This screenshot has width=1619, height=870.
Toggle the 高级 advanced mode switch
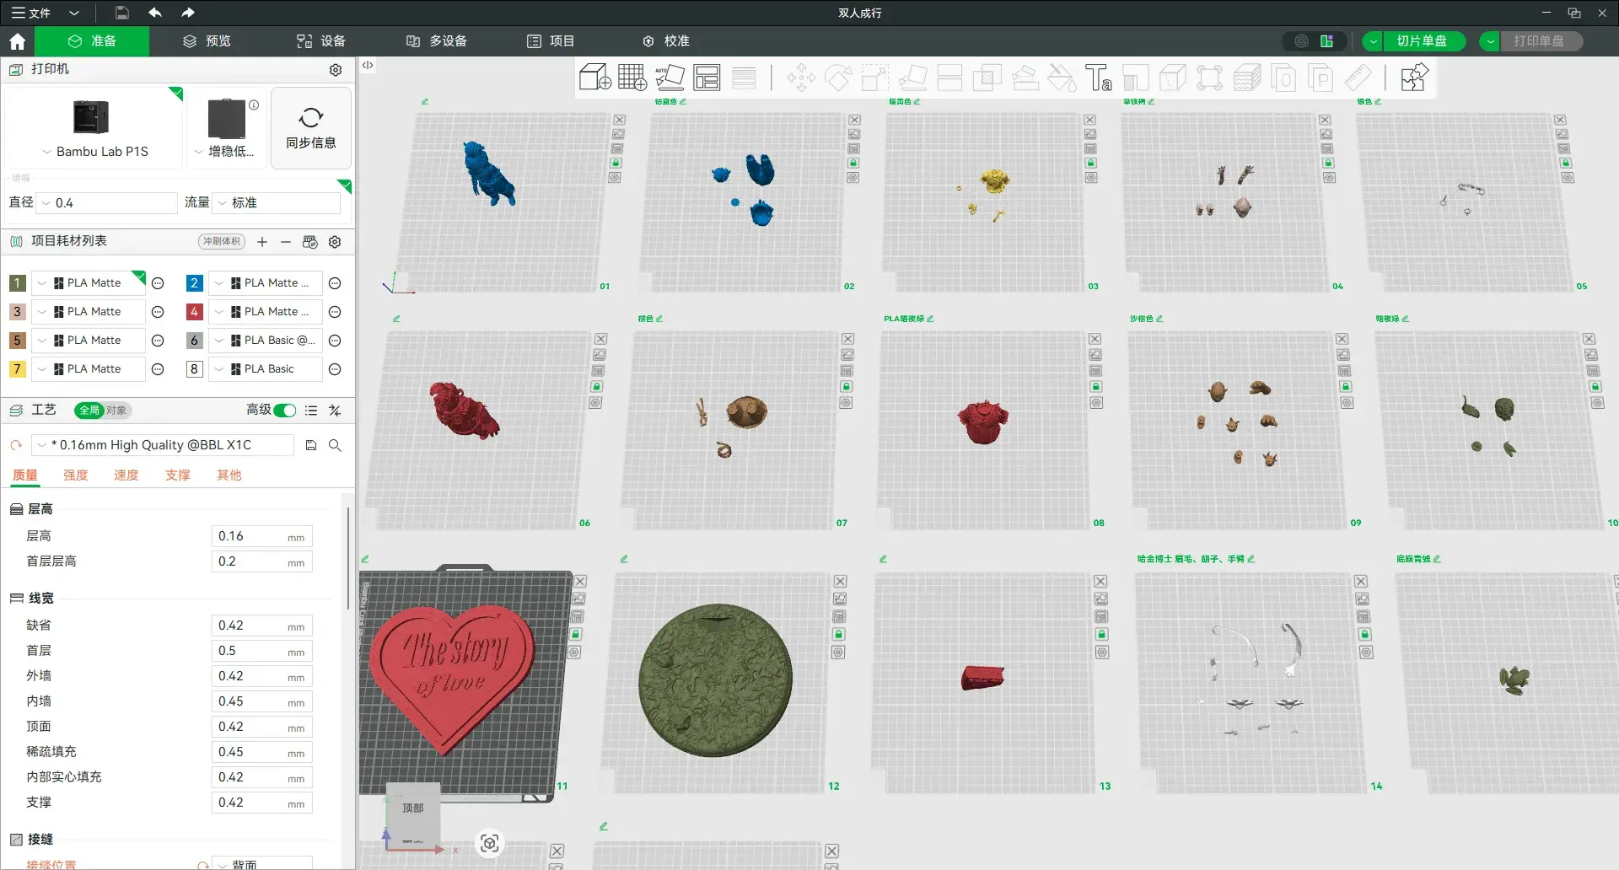click(285, 411)
